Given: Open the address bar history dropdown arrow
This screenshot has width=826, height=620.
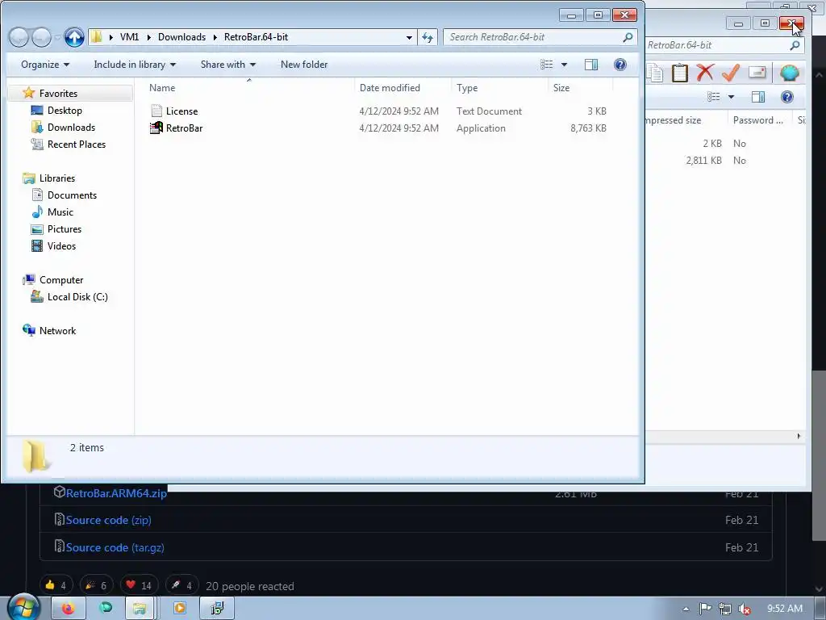Looking at the screenshot, I should coord(409,37).
